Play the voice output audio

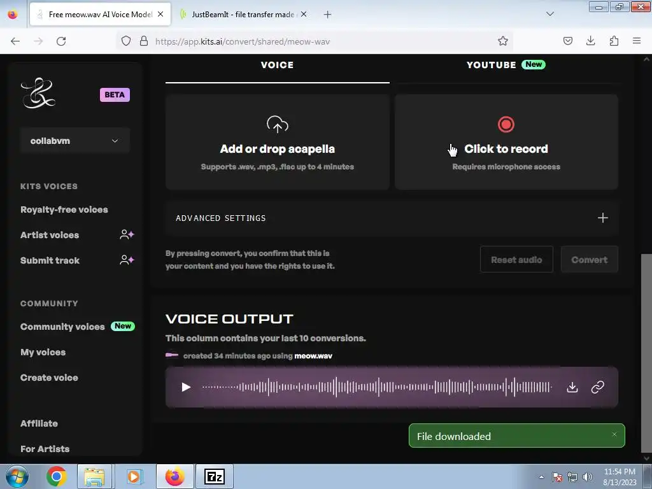coord(186,387)
